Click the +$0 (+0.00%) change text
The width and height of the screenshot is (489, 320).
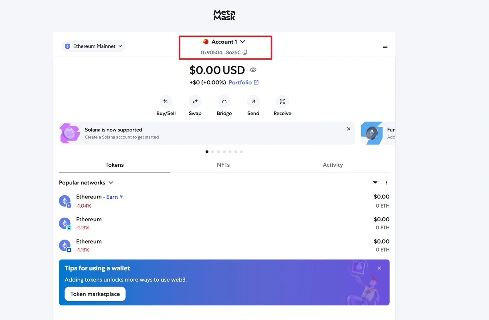coord(208,82)
